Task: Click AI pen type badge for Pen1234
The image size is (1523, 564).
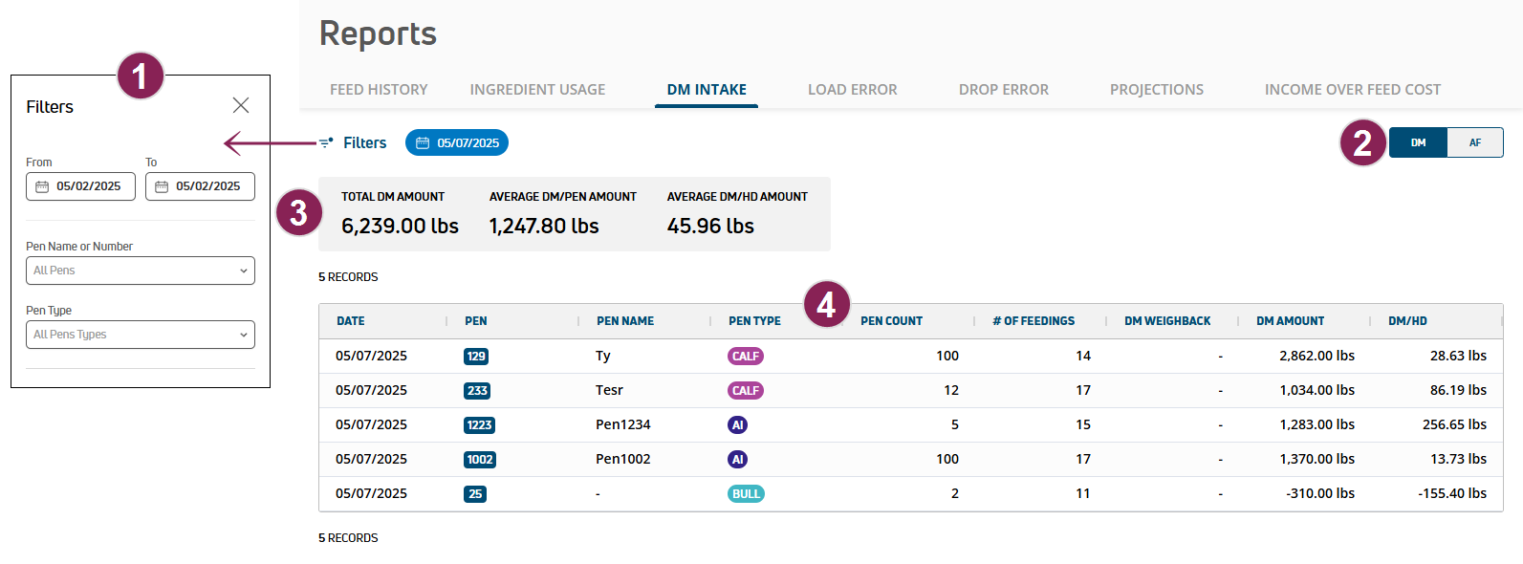Action: [x=737, y=425]
